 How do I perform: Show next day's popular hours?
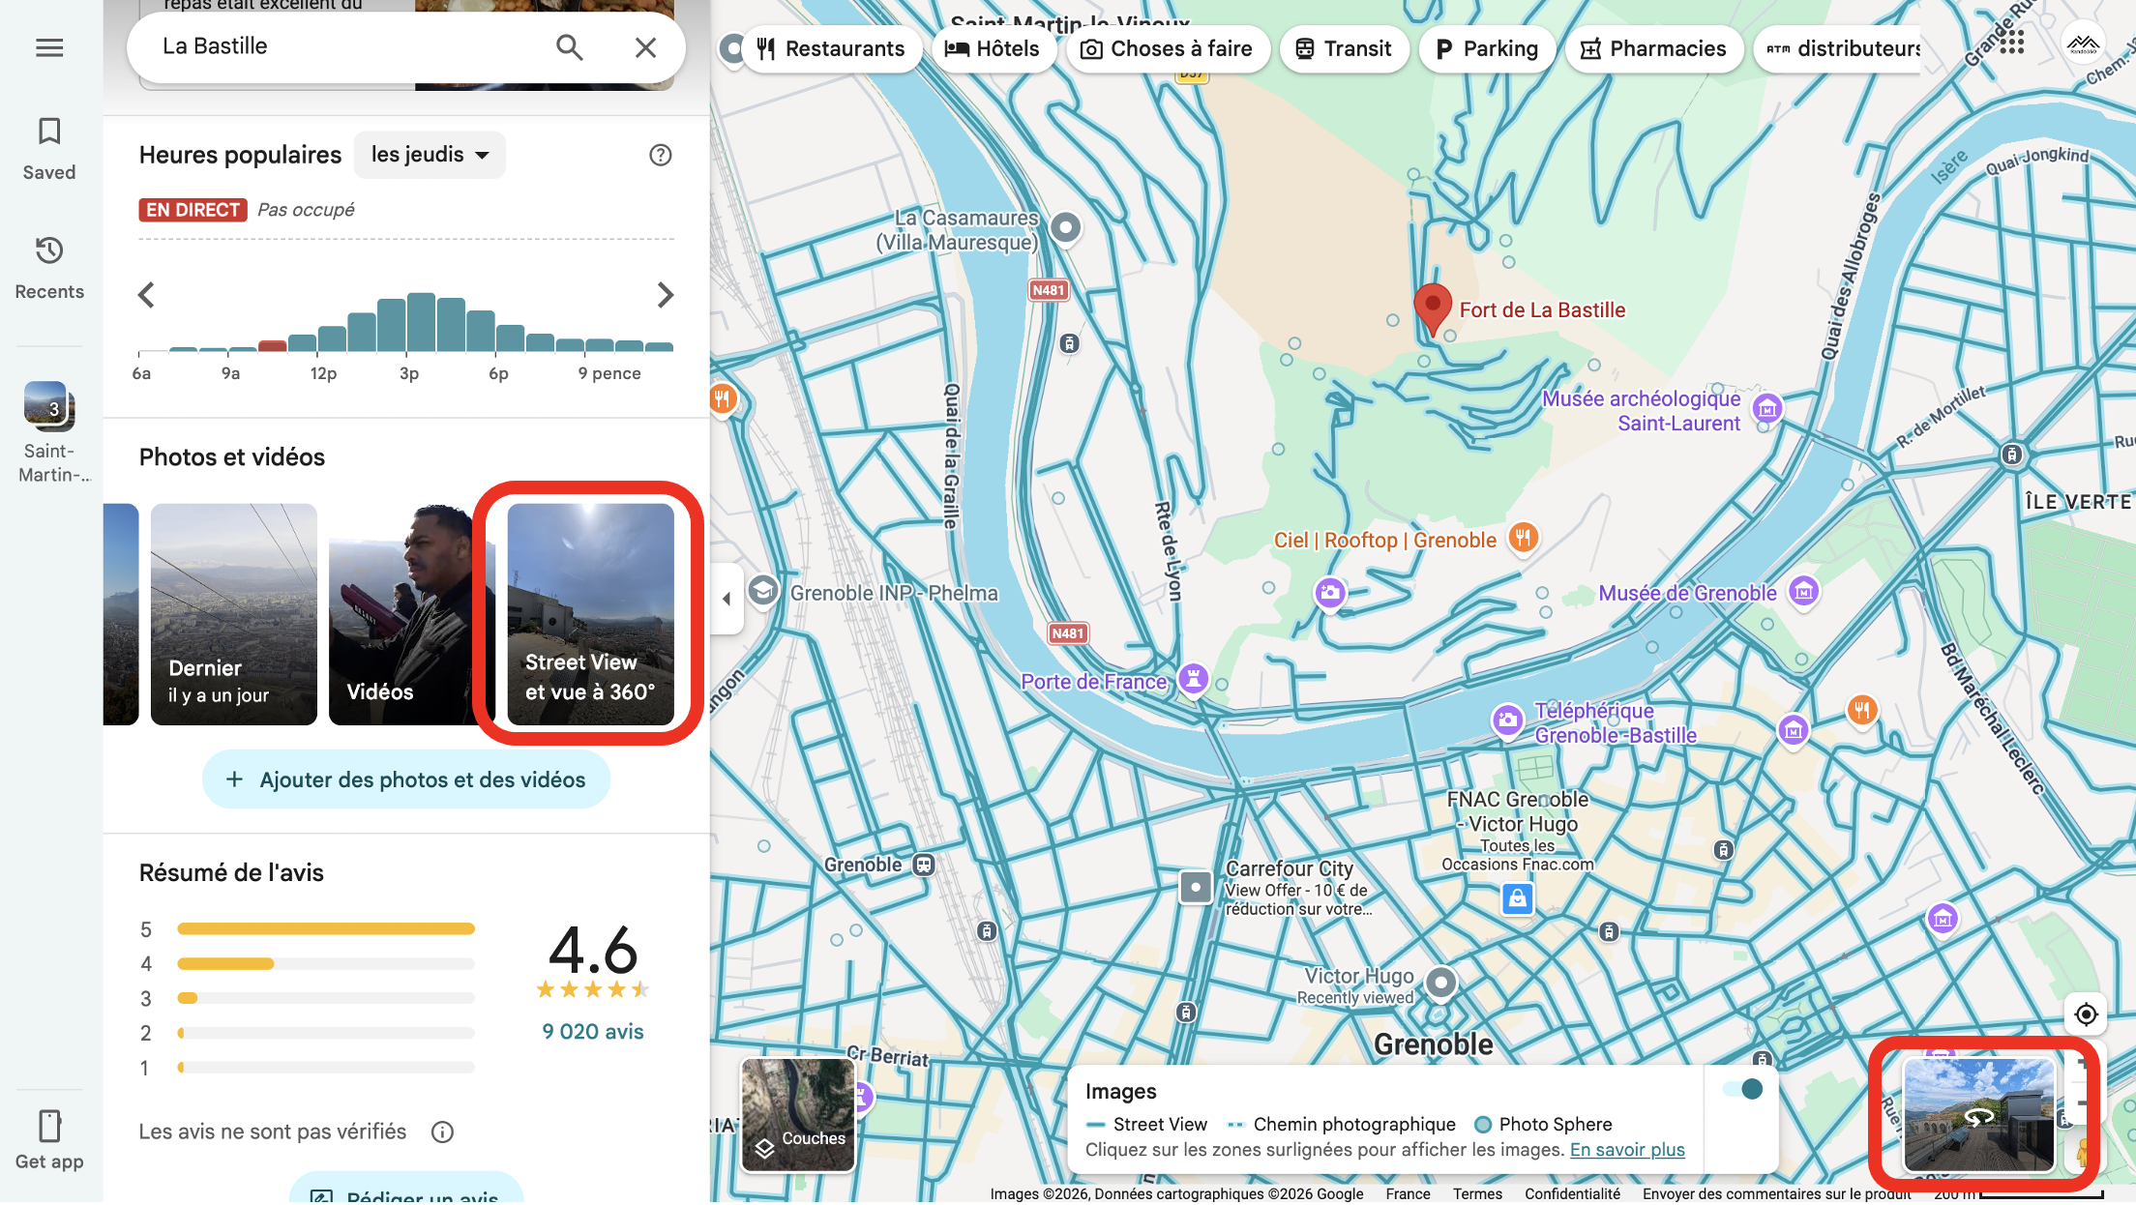click(x=665, y=295)
